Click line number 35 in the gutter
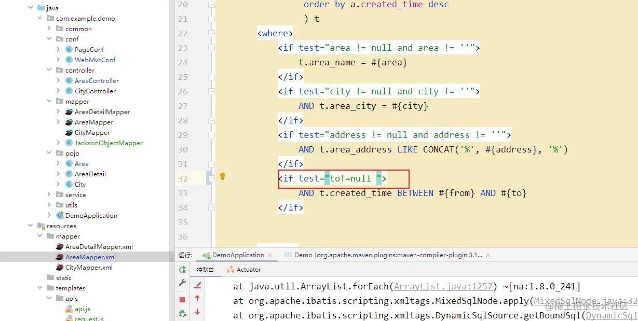The image size is (638, 321). click(x=182, y=222)
